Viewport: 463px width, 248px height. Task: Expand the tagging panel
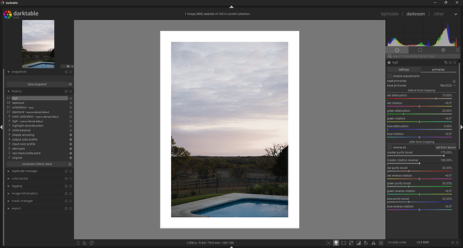tap(9, 186)
